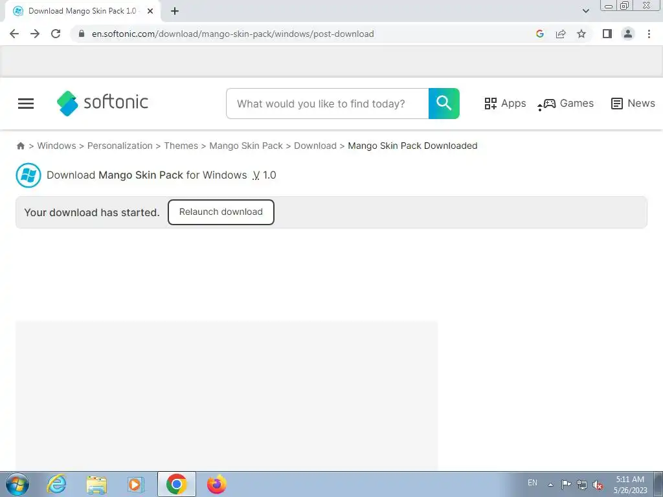The height and width of the screenshot is (497, 663).
Task: Go to Softonic logo homepage
Action: [102, 103]
